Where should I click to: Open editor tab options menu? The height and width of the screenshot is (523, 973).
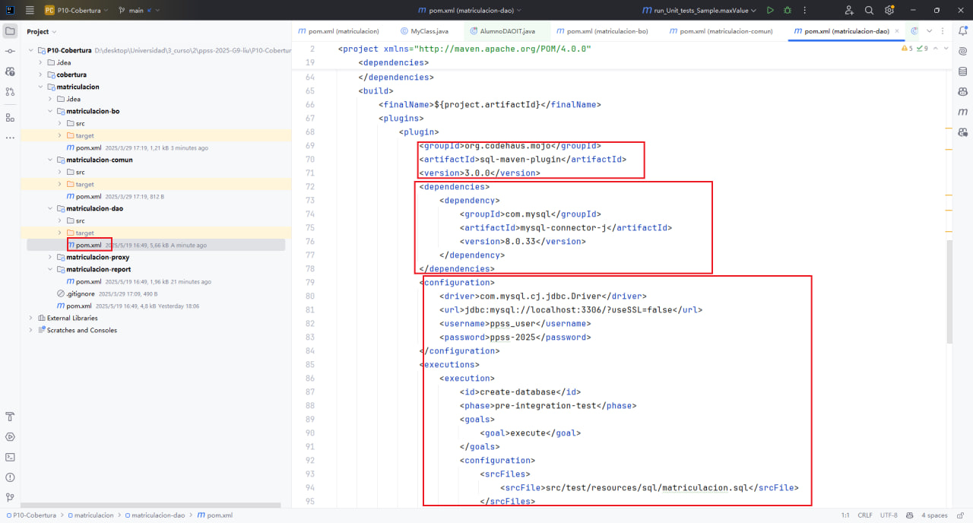[x=943, y=31]
